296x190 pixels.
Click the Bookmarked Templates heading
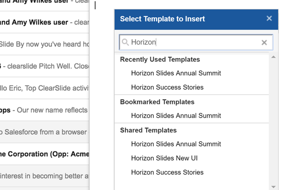157,102
